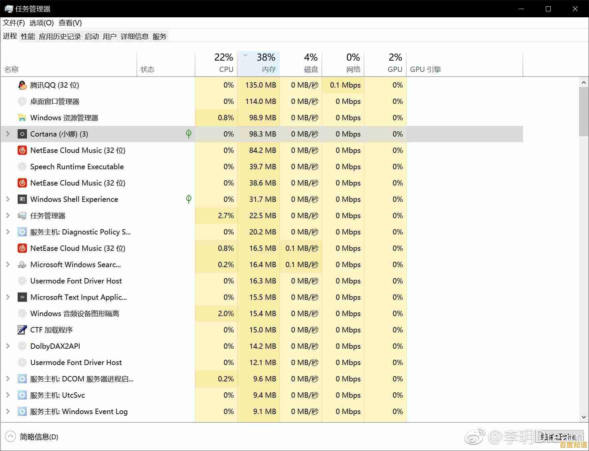Click the 腾讯QQ process icon

pyautogui.click(x=22, y=85)
